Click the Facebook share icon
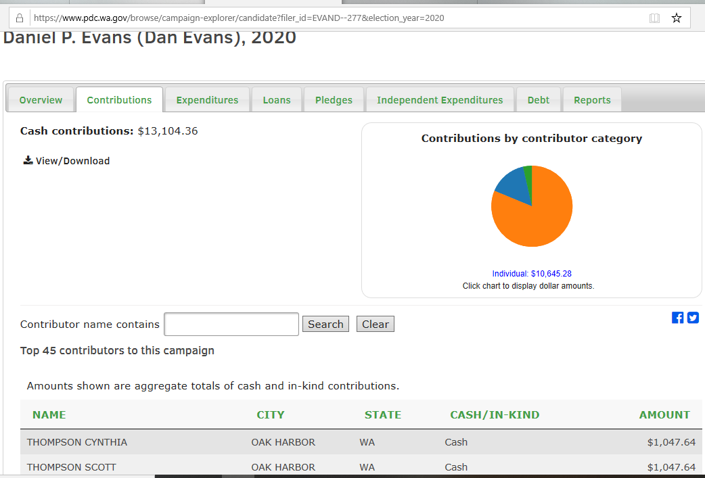Viewport: 705px width, 478px height. click(677, 318)
